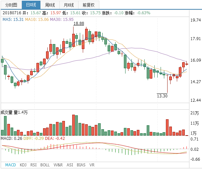Click the 开: 15.67 opening value
Image resolution: width=202 pixels, height=169 pixels.
32,13
